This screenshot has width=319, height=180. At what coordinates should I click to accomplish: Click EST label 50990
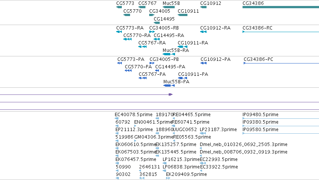pyautogui.click(x=123, y=167)
